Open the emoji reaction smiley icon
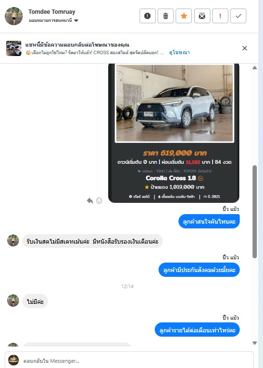The height and width of the screenshot is (368, 263). tap(99, 201)
